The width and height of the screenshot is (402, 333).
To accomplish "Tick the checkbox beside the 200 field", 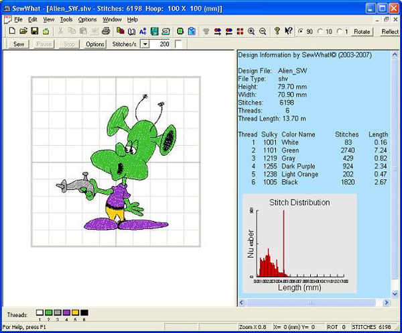I will [x=178, y=44].
